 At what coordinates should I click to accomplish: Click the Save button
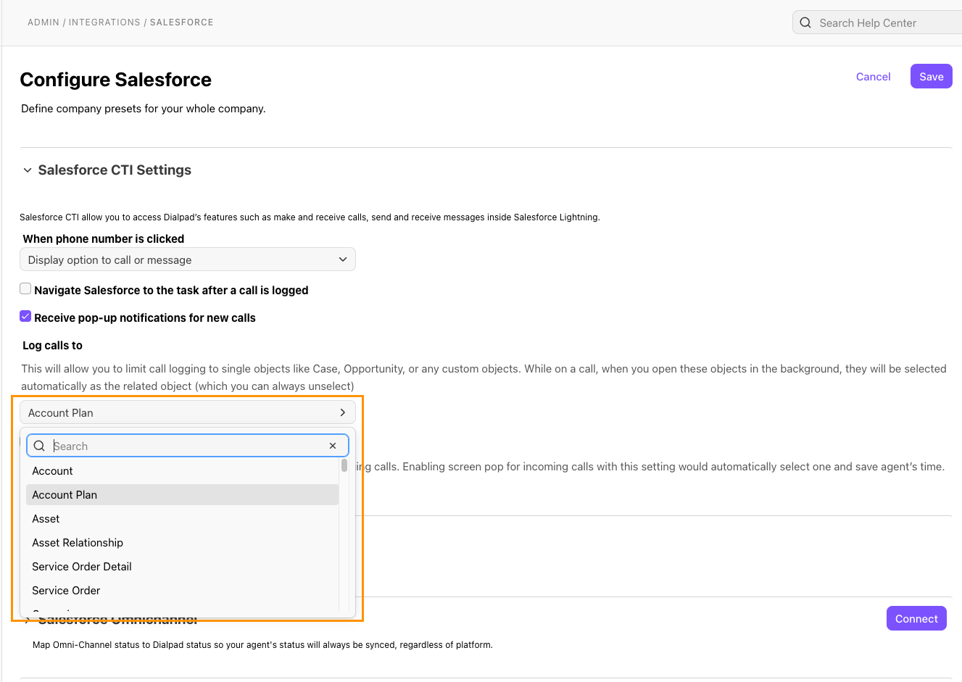point(932,76)
